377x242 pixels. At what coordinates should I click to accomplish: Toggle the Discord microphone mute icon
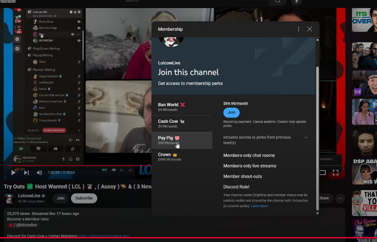(64, 159)
